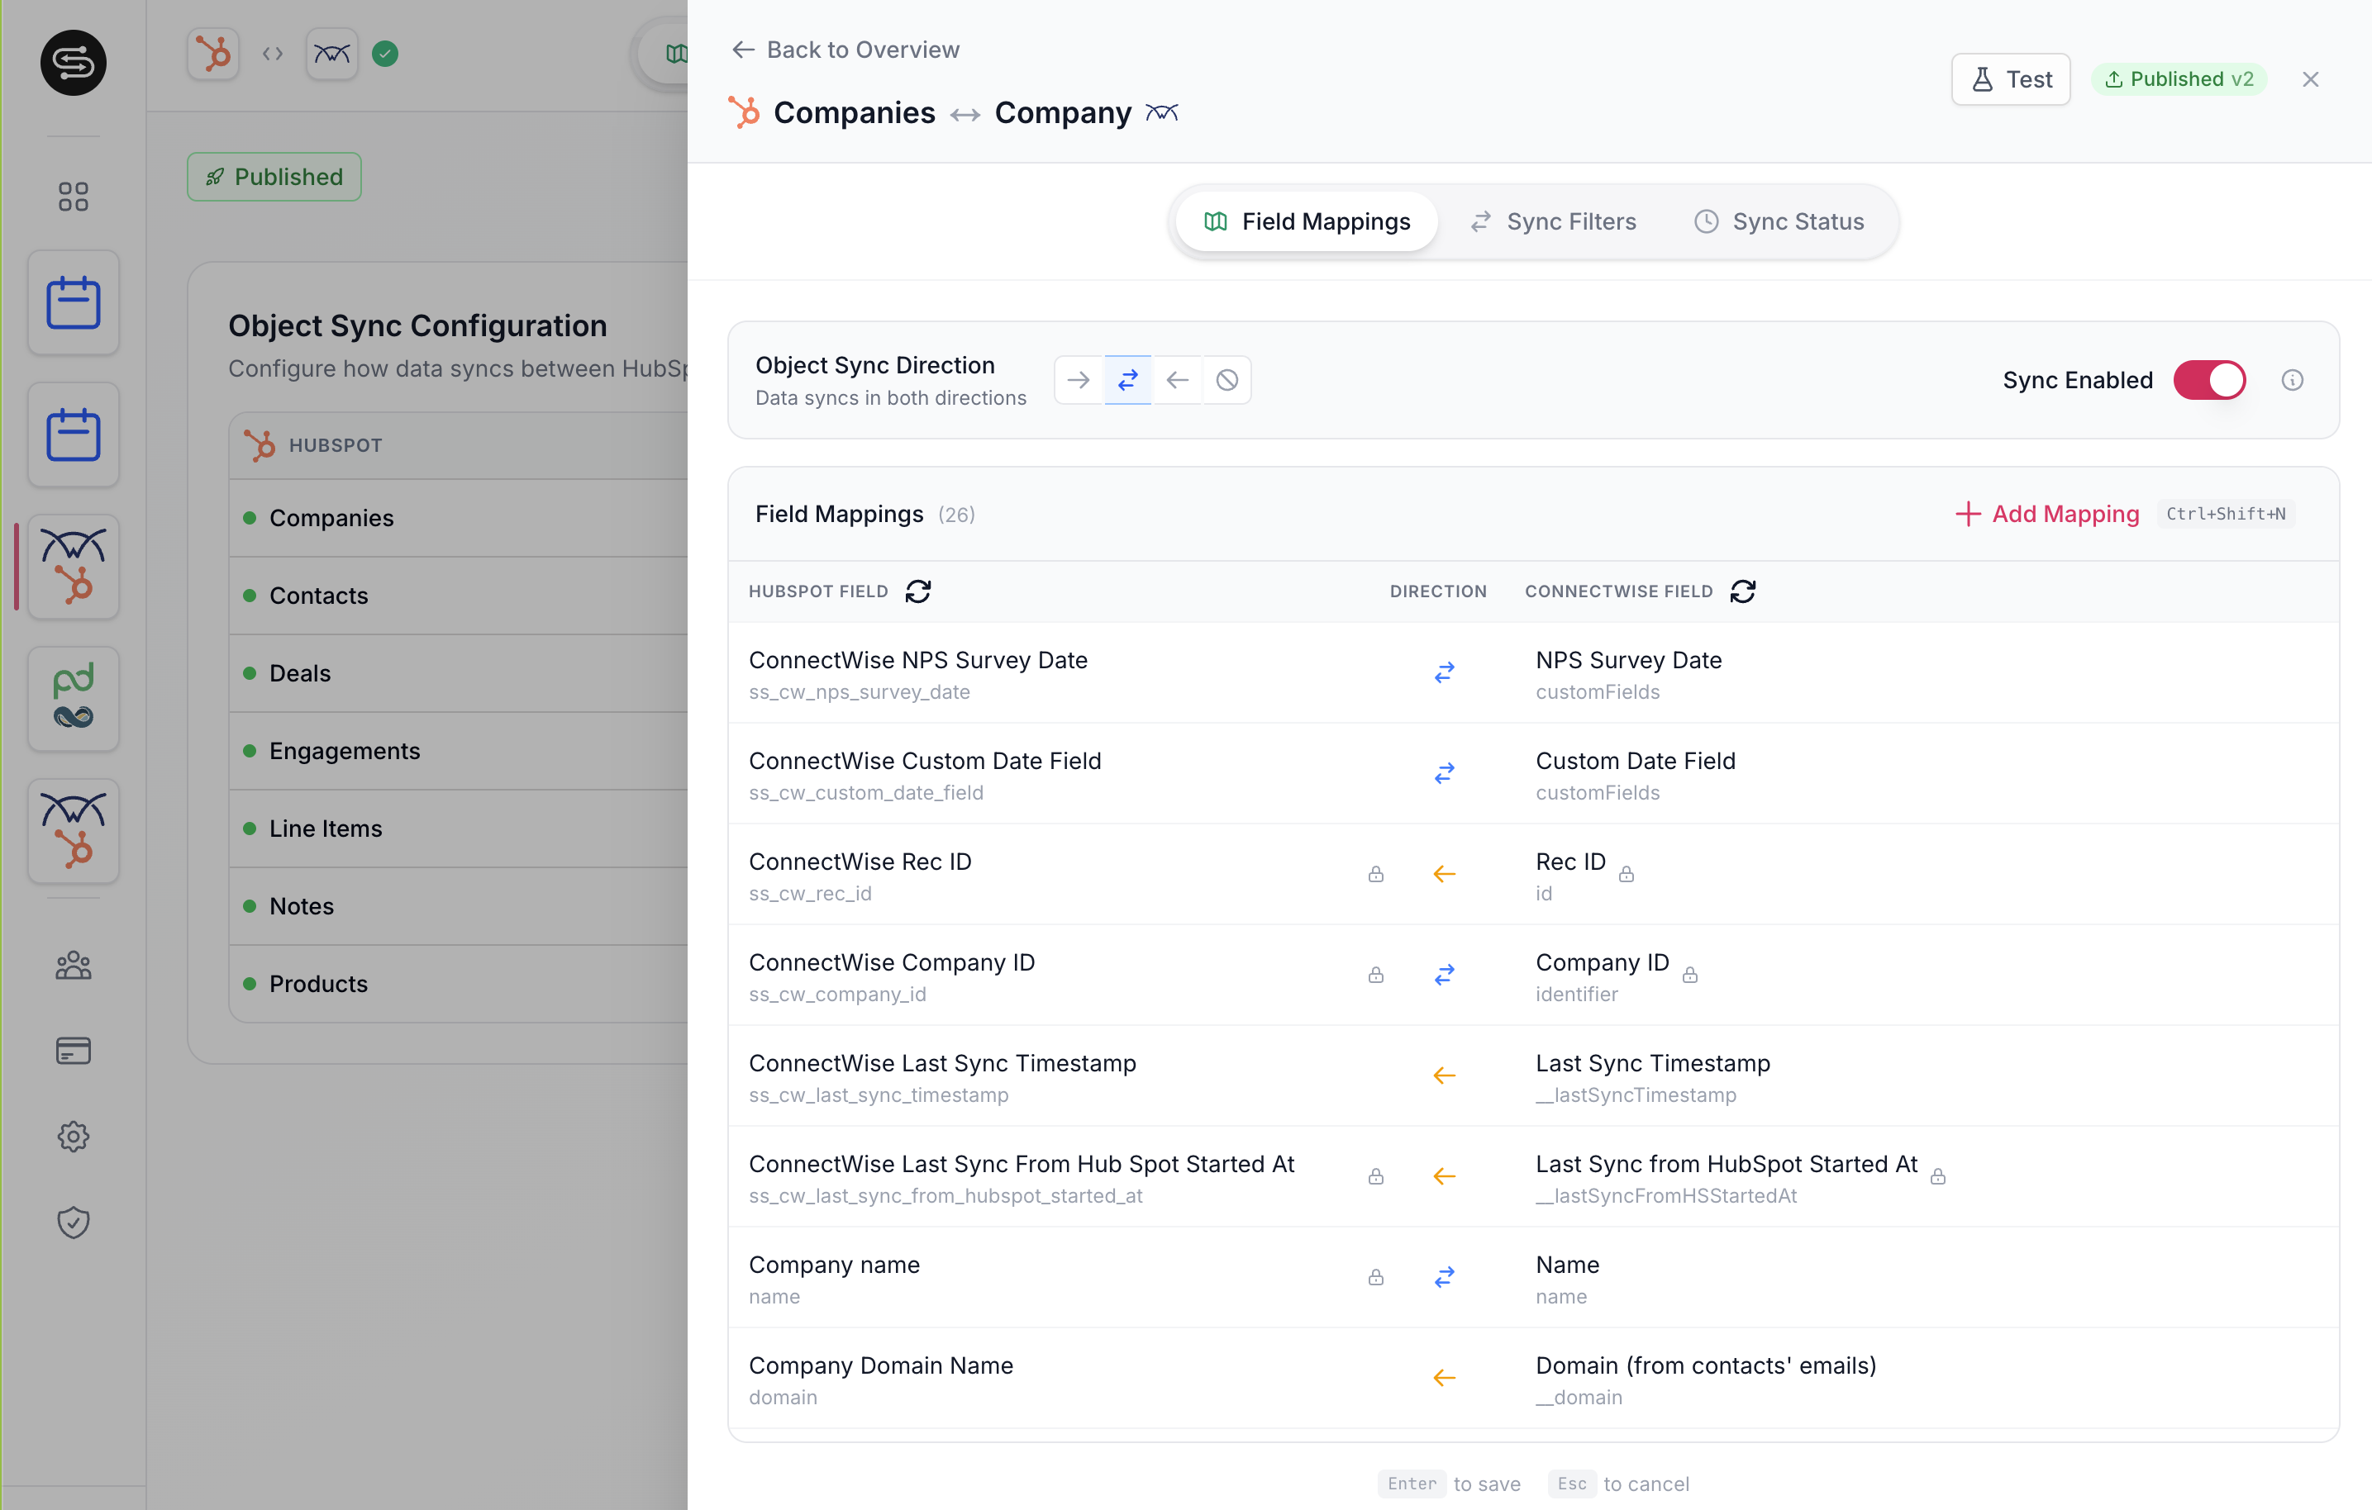Switch to the Sync Status tab
The height and width of the screenshot is (1510, 2372).
click(1779, 221)
